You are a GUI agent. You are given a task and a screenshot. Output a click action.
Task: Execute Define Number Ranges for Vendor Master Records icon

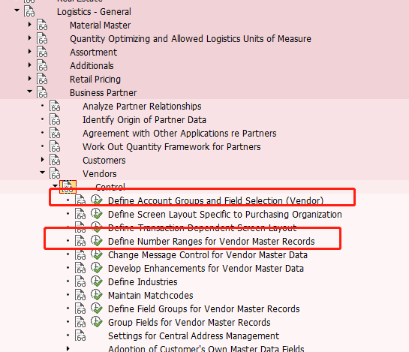(96, 241)
